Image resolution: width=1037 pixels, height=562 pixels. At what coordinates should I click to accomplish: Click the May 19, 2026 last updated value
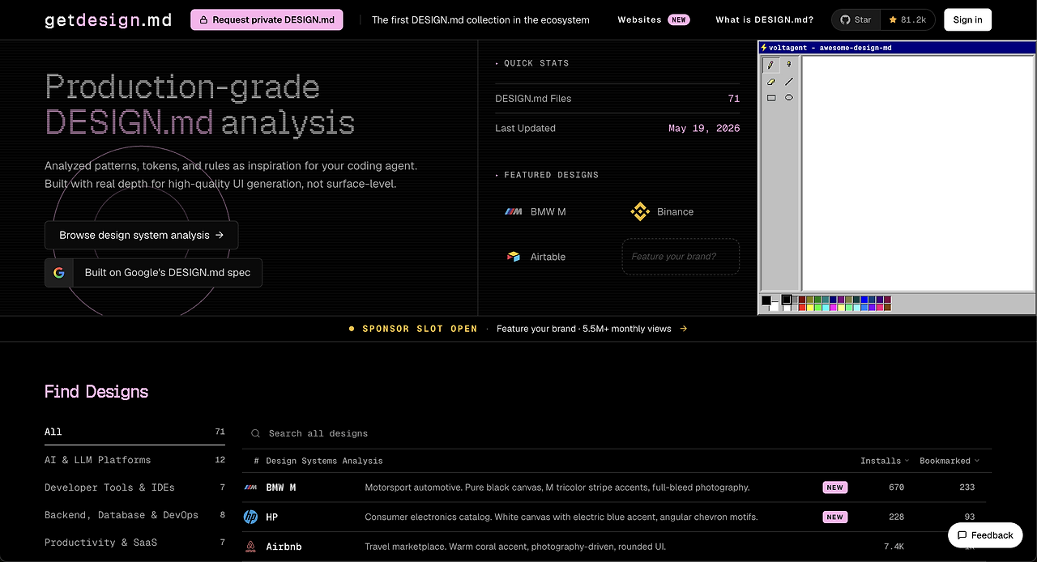point(704,128)
